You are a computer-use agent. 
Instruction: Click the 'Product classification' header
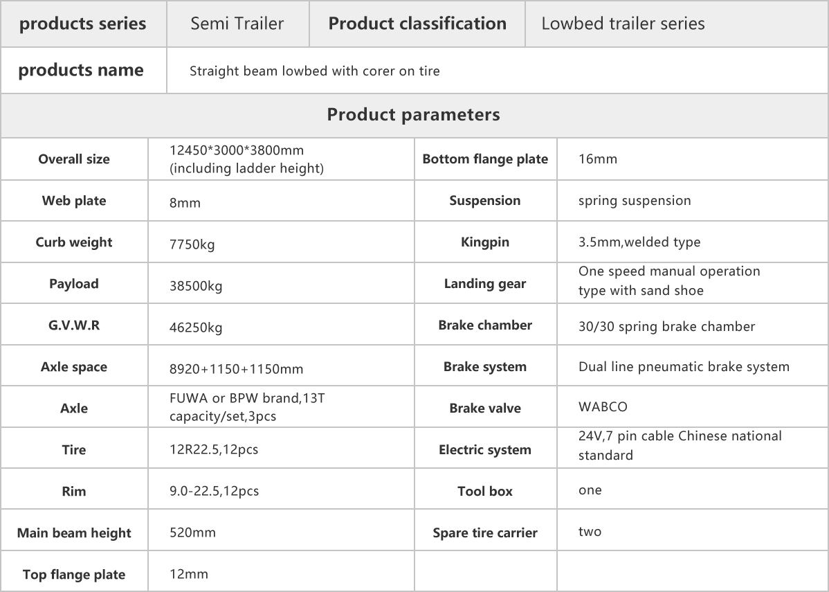tap(417, 24)
